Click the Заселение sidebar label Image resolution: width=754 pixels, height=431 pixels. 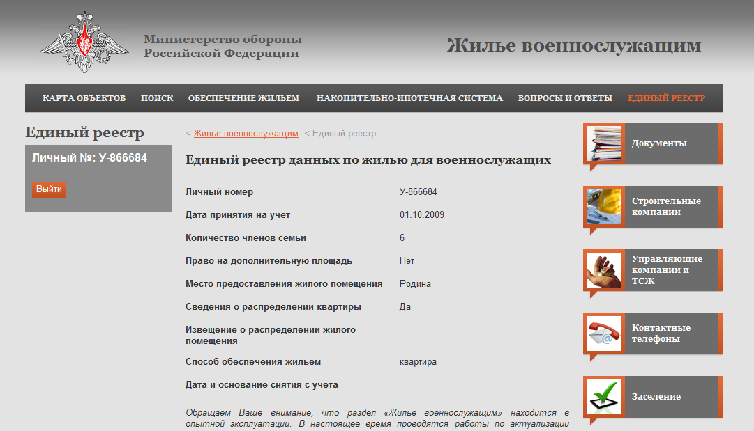coord(656,397)
